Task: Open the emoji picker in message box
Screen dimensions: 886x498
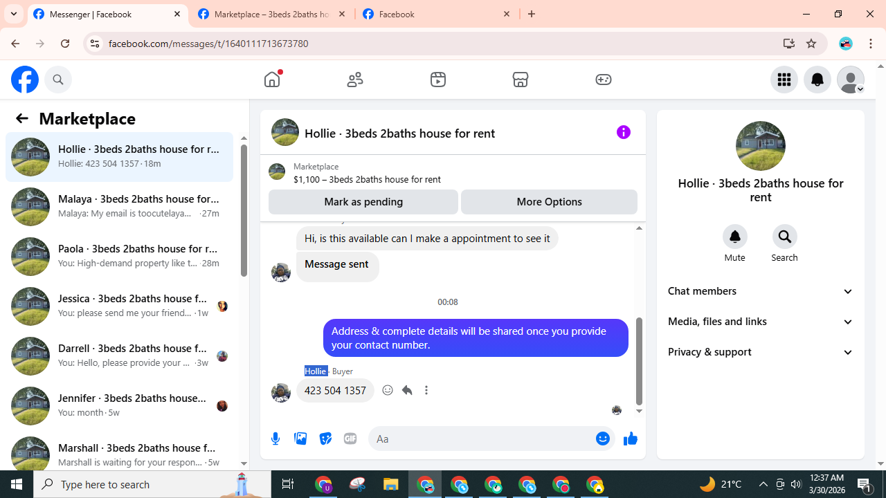Action: point(603,439)
